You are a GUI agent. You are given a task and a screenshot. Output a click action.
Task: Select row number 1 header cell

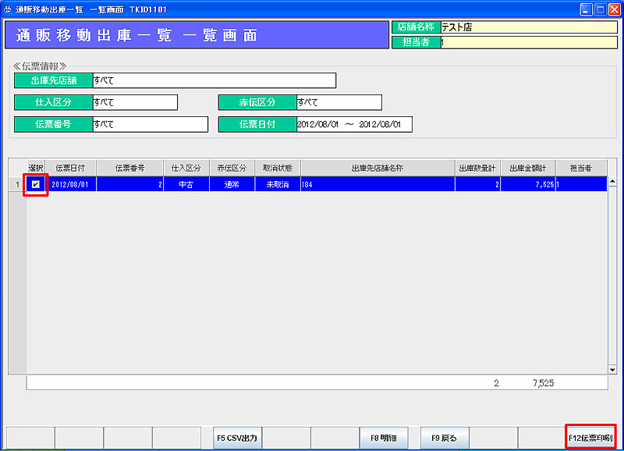(x=17, y=184)
